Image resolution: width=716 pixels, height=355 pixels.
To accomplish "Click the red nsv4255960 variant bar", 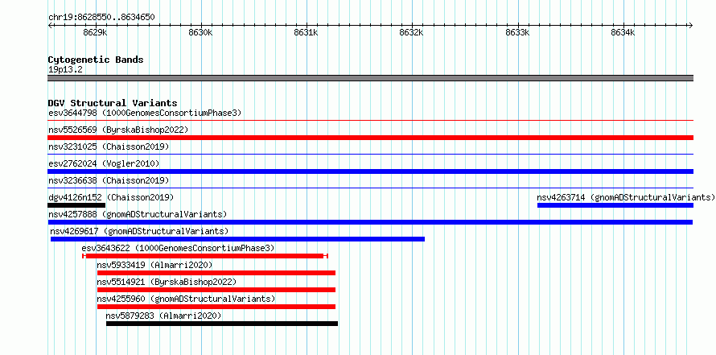I will pos(216,307).
